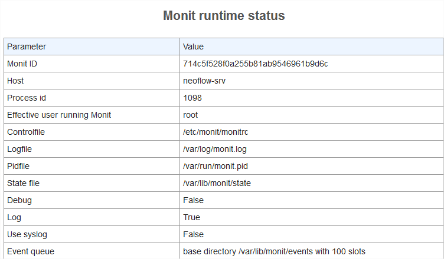The height and width of the screenshot is (259, 444).
Task: Select the False value in Debug row
Action: pyautogui.click(x=193, y=200)
